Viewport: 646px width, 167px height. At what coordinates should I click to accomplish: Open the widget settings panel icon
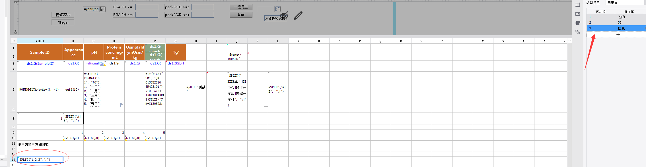tap(577, 14)
